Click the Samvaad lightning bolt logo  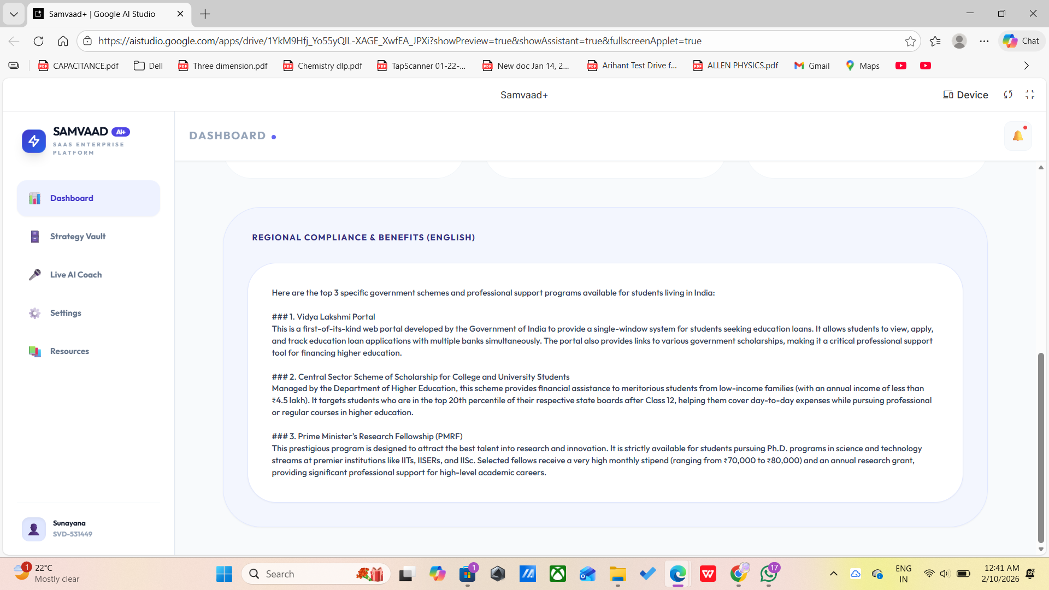(x=34, y=141)
